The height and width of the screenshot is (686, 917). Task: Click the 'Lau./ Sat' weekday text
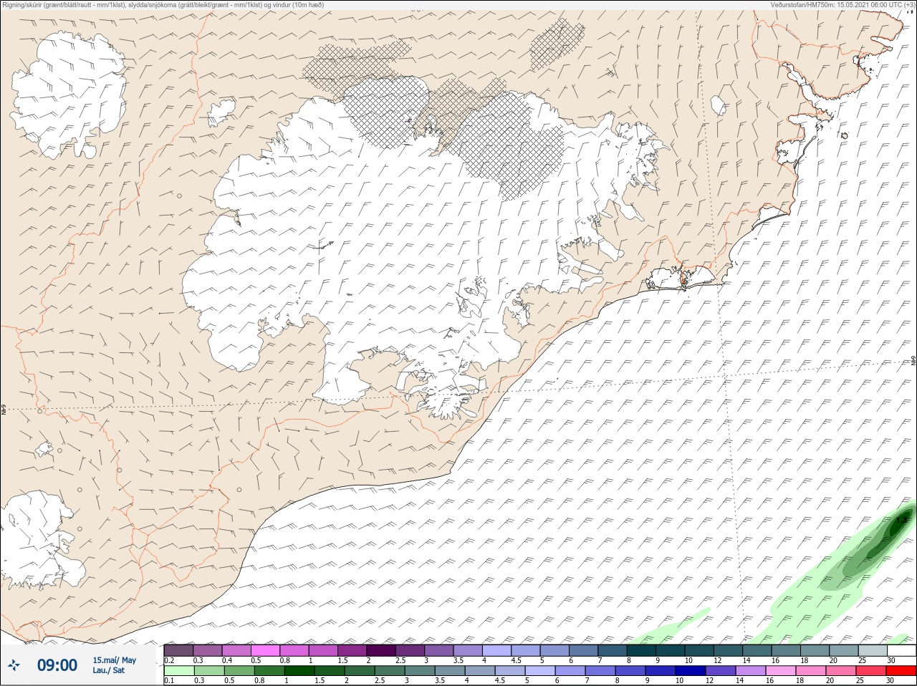pyautogui.click(x=108, y=671)
